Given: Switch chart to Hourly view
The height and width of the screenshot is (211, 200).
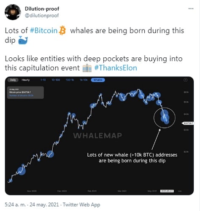Looking at the screenshot, I should click(x=26, y=80).
